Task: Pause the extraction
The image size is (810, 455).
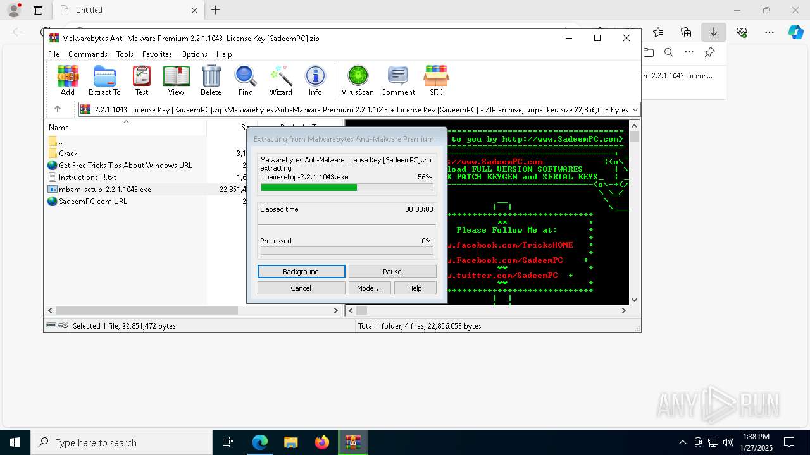Action: point(392,272)
